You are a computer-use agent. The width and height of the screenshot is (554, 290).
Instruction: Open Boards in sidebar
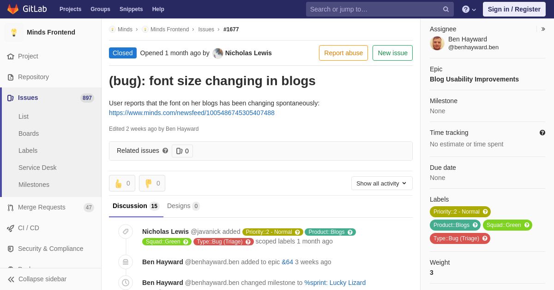click(x=29, y=133)
